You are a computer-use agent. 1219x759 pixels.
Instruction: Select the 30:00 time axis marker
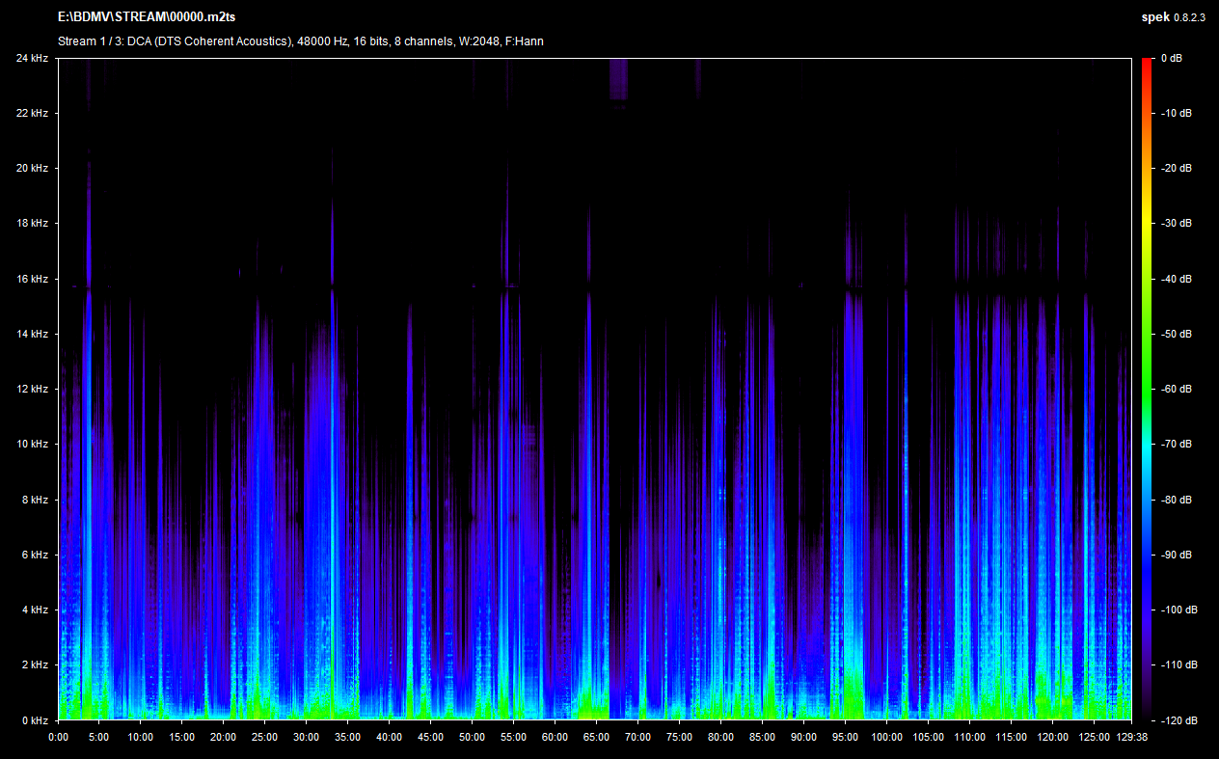pyautogui.click(x=306, y=737)
